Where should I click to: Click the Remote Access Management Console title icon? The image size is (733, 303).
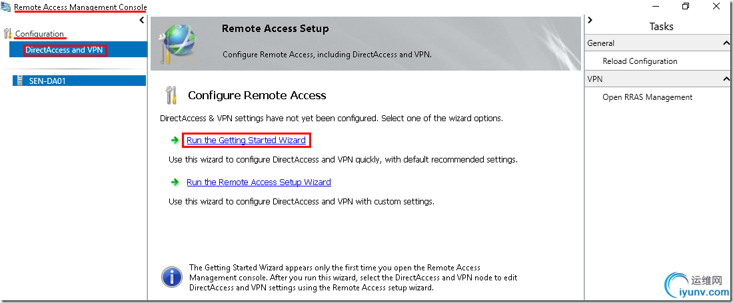7,7
